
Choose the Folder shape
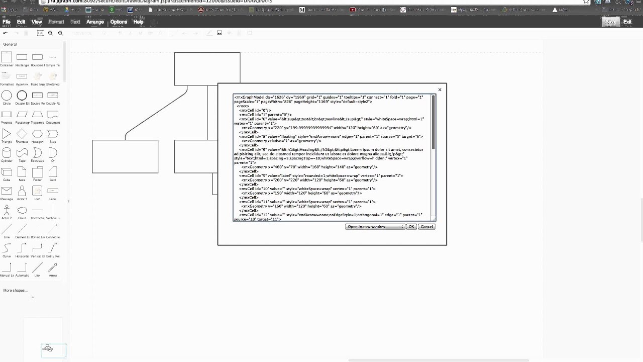[x=37, y=172]
